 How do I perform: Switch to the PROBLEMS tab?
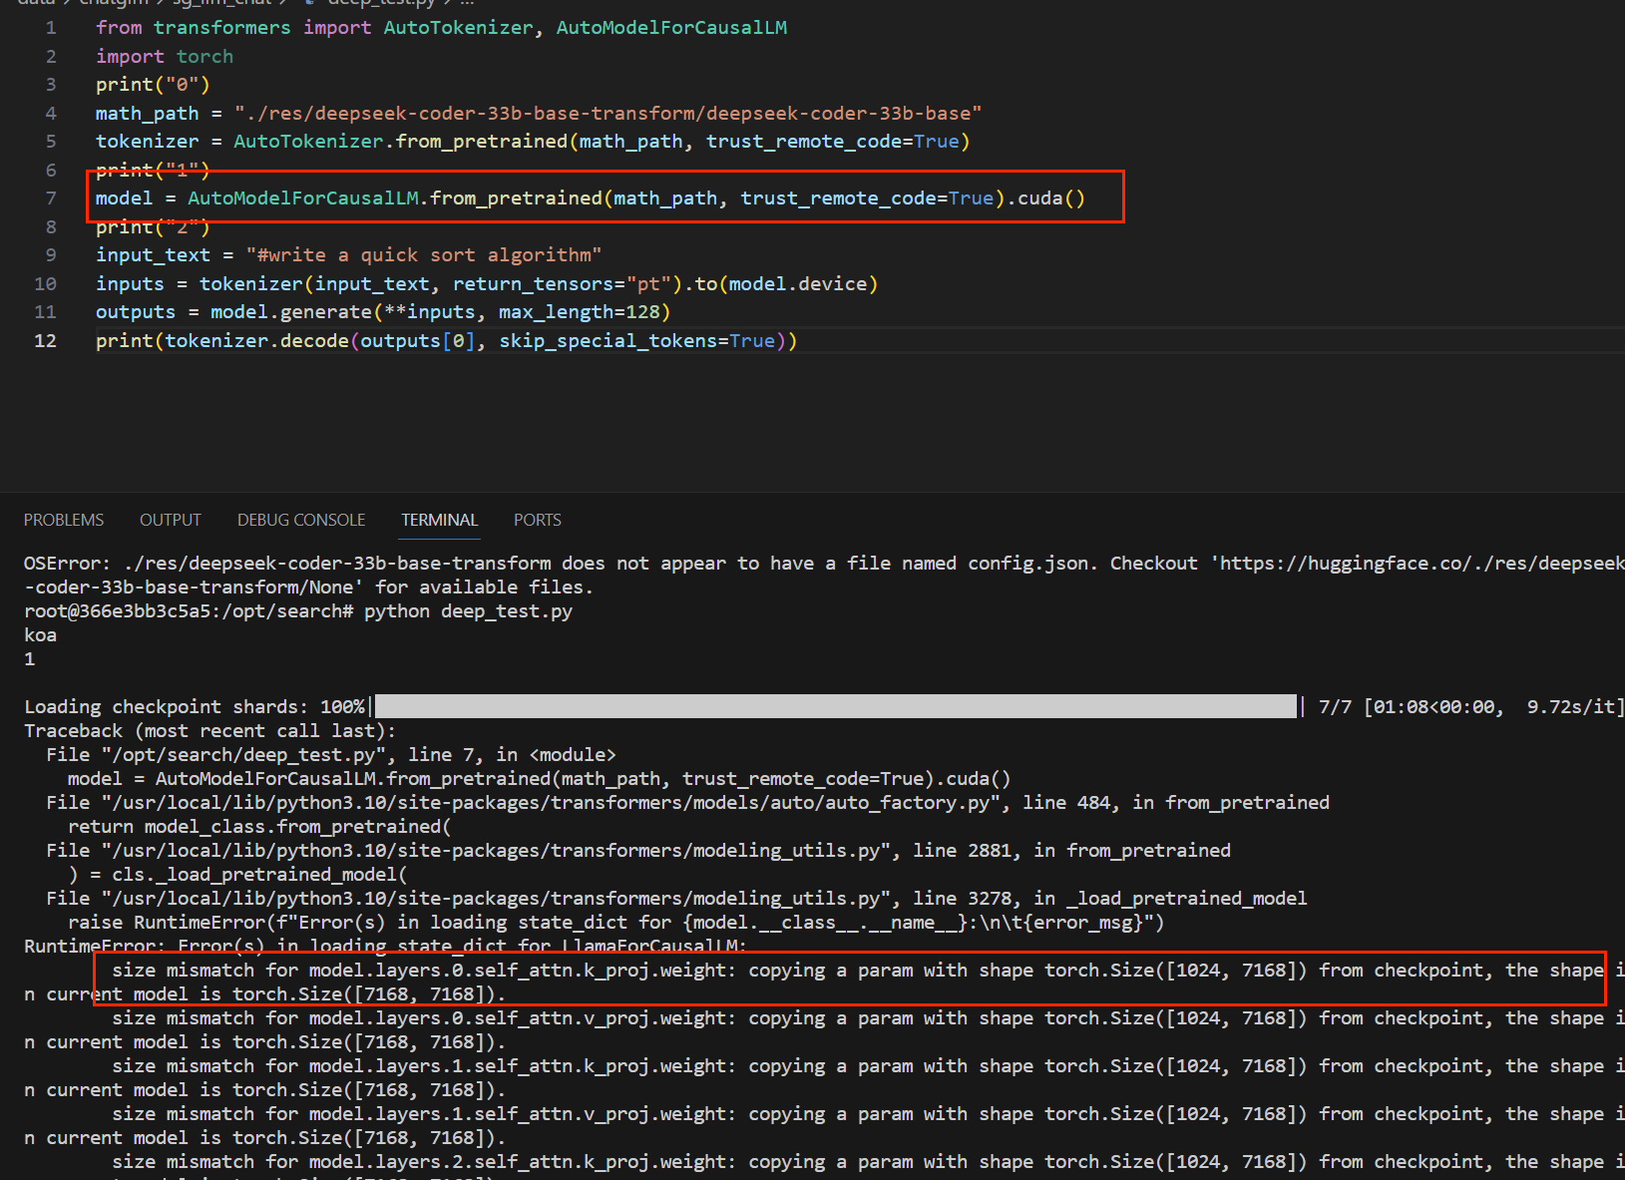[63, 519]
